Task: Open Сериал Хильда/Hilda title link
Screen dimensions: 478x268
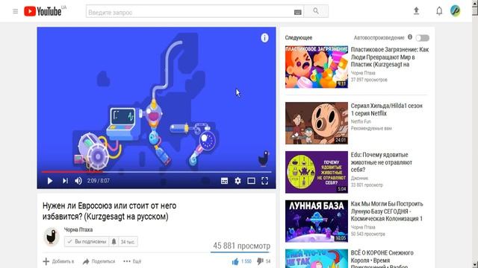Action: pyautogui.click(x=387, y=109)
